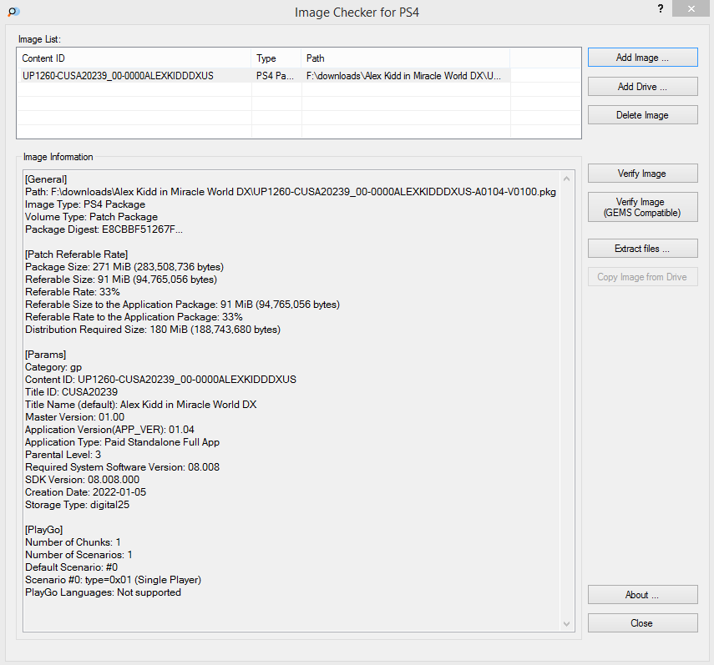This screenshot has height=665, width=714.
Task: Click Number of Chunks: 1 line
Action: point(73,542)
